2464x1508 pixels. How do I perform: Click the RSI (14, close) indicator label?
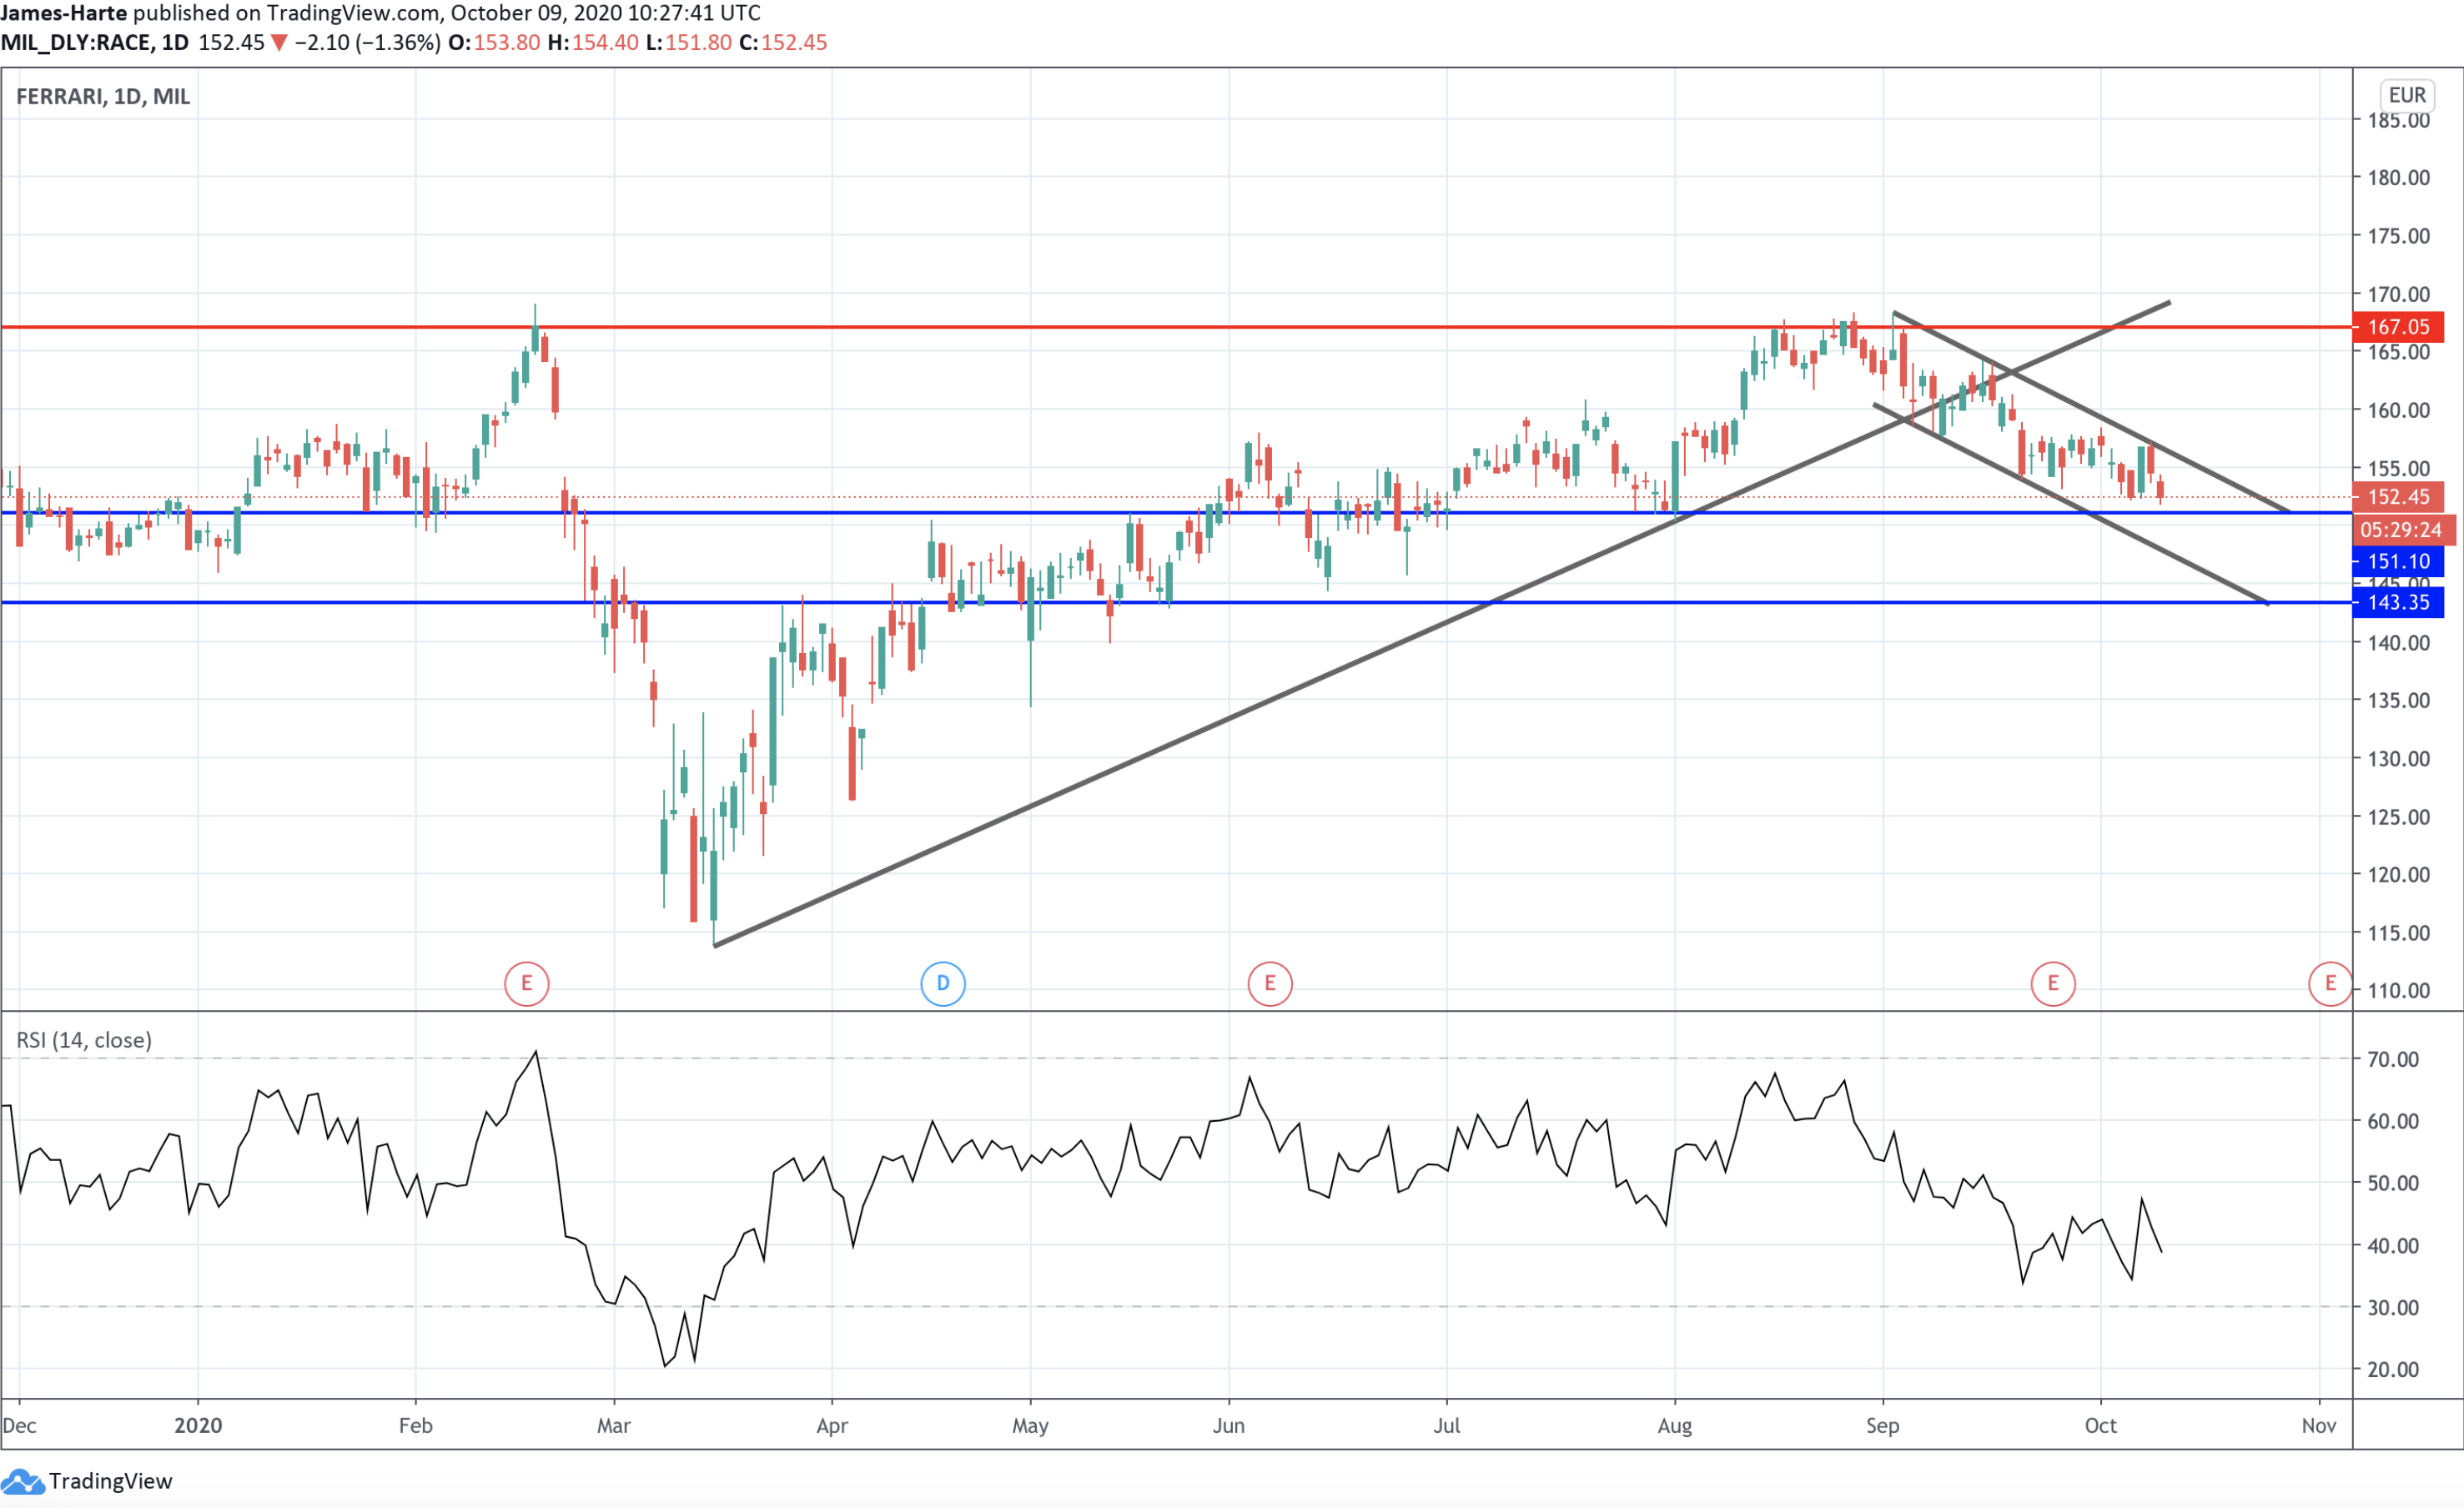click(x=84, y=1040)
